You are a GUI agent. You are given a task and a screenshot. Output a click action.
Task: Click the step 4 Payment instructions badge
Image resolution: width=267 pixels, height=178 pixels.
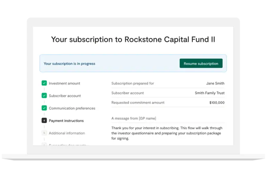[x=44, y=120]
